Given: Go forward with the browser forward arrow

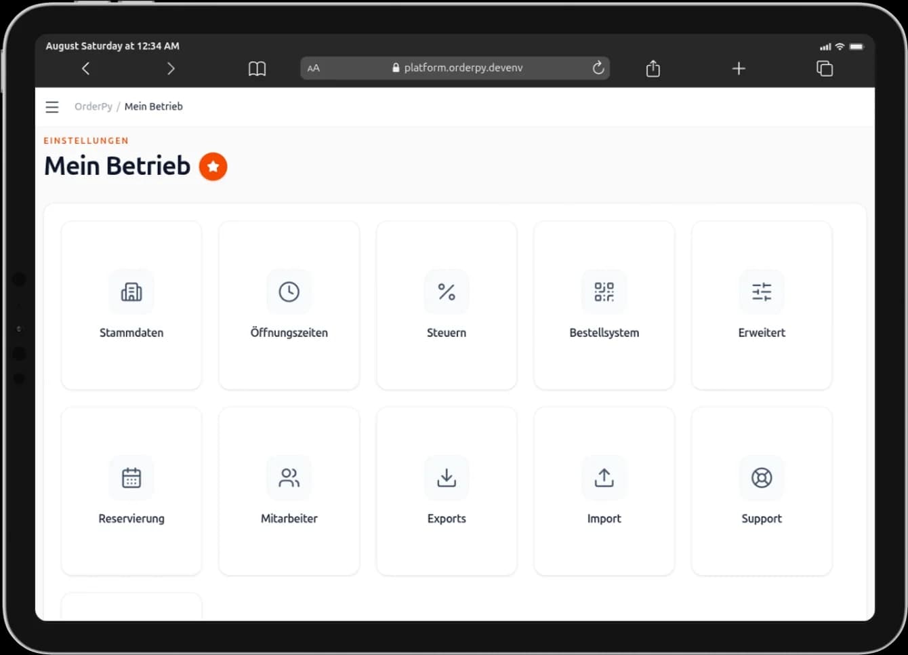Looking at the screenshot, I should pyautogui.click(x=171, y=68).
